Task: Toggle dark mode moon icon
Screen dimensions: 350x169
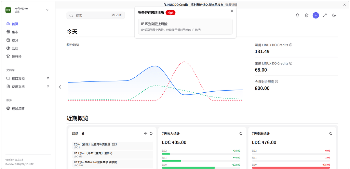Action: pos(334,15)
